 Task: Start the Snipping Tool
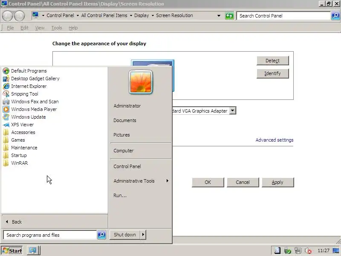tap(25, 94)
